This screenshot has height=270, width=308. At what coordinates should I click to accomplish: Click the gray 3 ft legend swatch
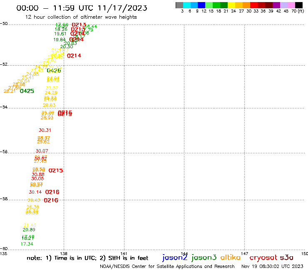click(179, 5)
